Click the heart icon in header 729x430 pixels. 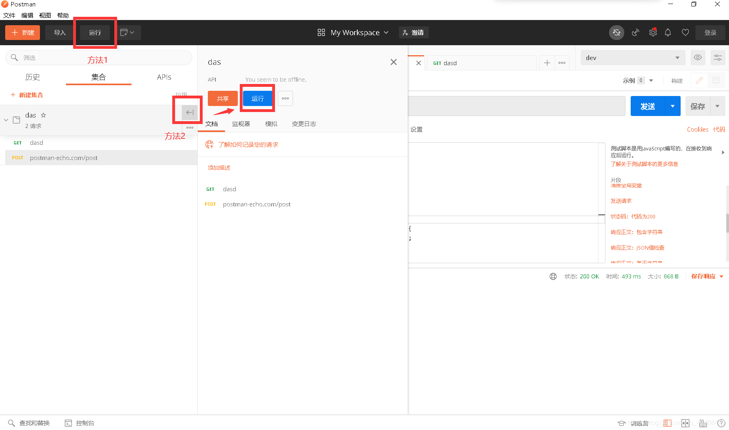685,32
